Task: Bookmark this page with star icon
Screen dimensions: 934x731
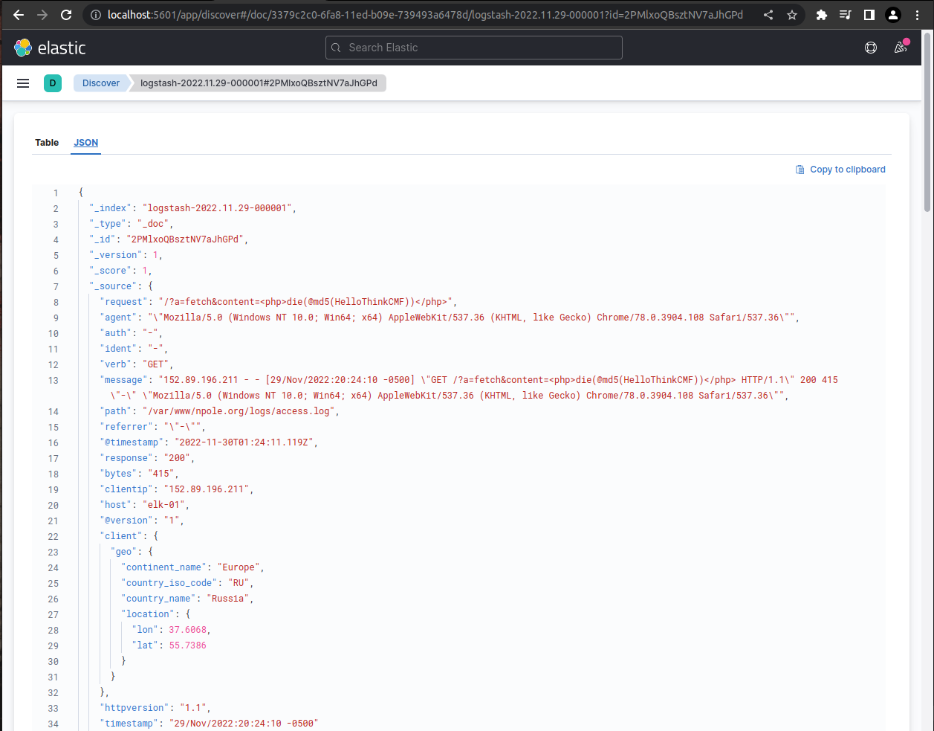Action: click(x=792, y=15)
